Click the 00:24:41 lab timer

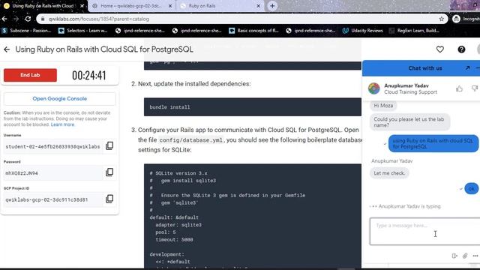89,75
